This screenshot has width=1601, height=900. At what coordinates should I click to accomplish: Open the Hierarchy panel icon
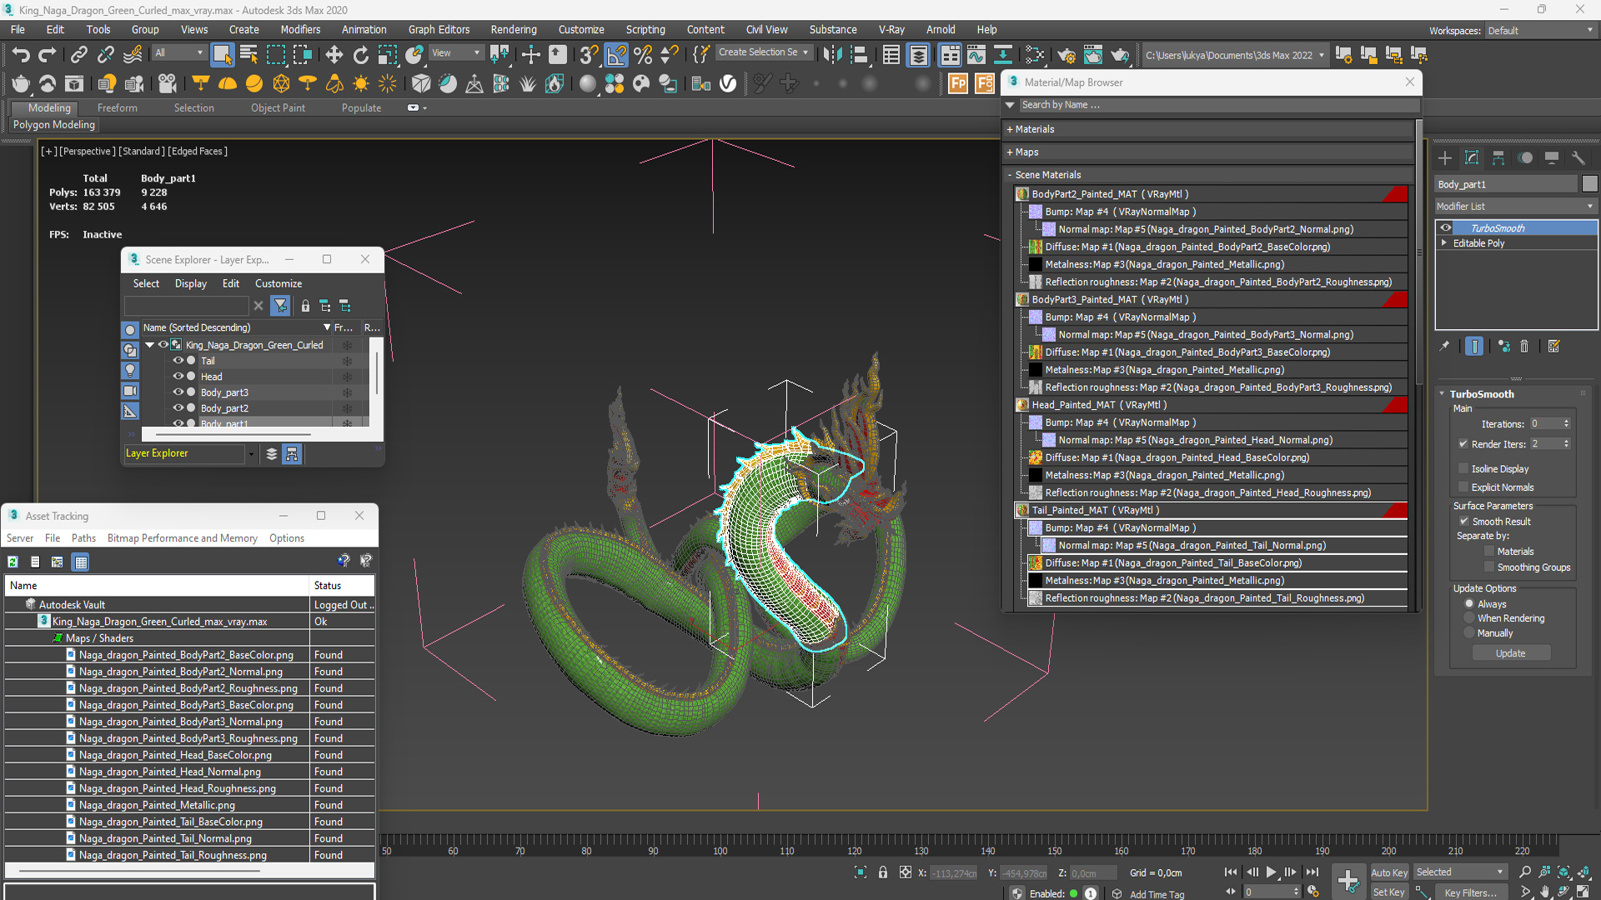pyautogui.click(x=1498, y=158)
